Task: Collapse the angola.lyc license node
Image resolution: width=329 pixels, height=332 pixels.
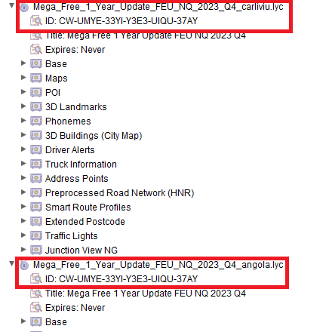Action: pyautogui.click(x=11, y=263)
